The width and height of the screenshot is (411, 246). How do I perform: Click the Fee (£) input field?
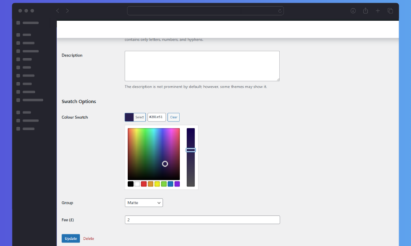tap(202, 219)
